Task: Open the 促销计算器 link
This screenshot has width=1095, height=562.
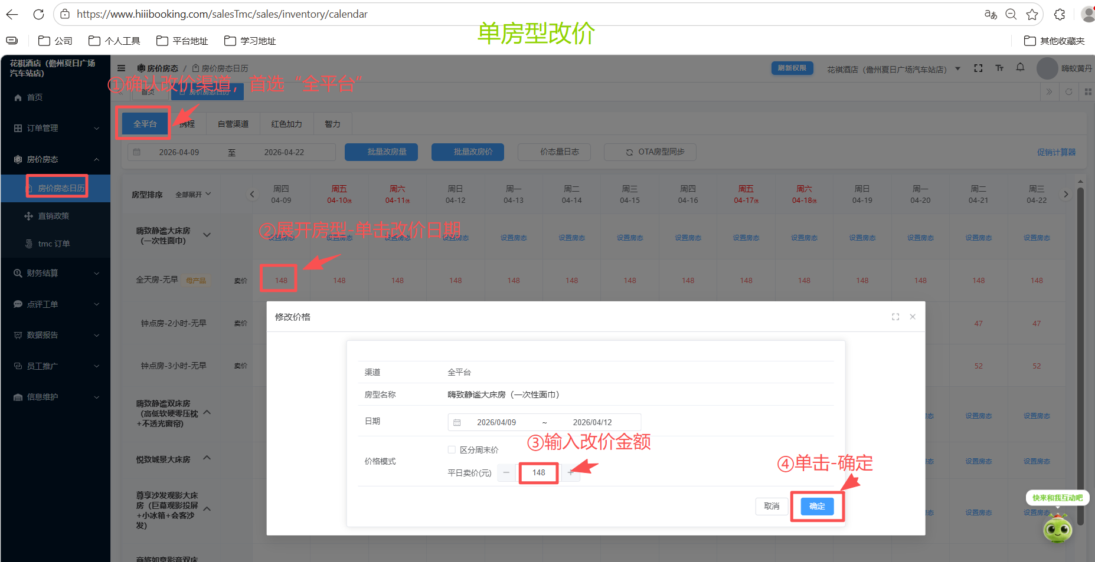Action: click(1057, 152)
